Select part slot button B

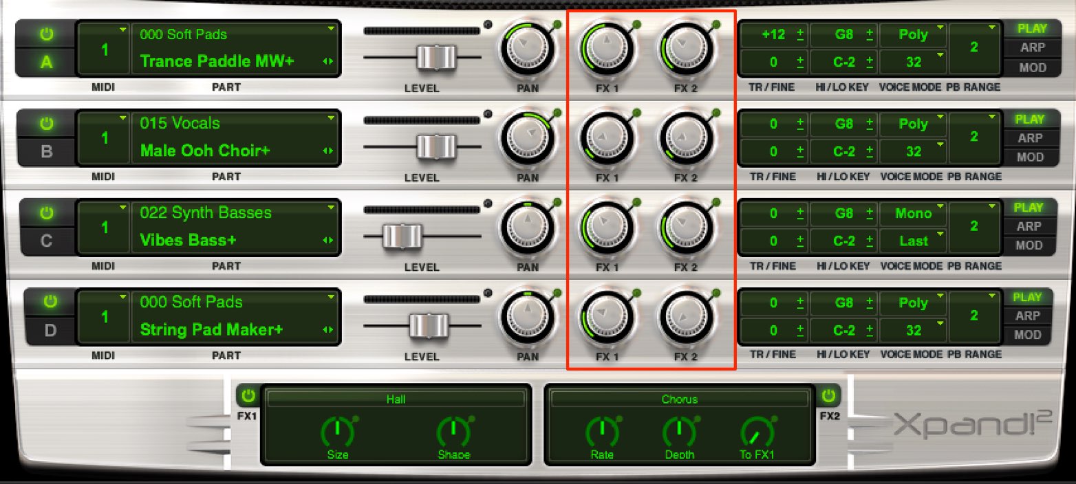pos(46,151)
